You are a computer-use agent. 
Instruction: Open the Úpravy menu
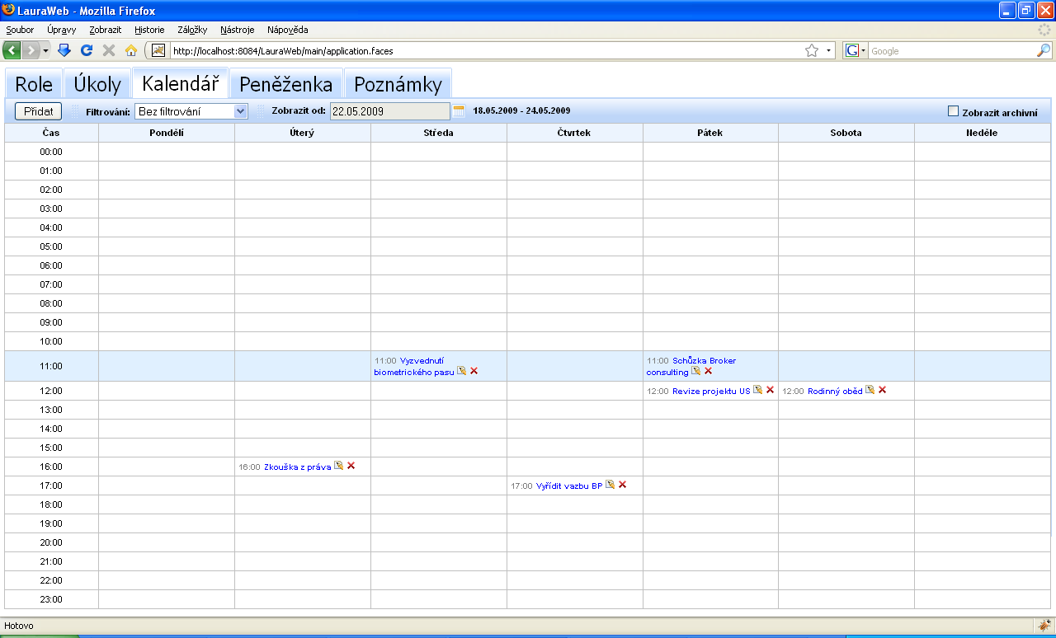pos(61,30)
